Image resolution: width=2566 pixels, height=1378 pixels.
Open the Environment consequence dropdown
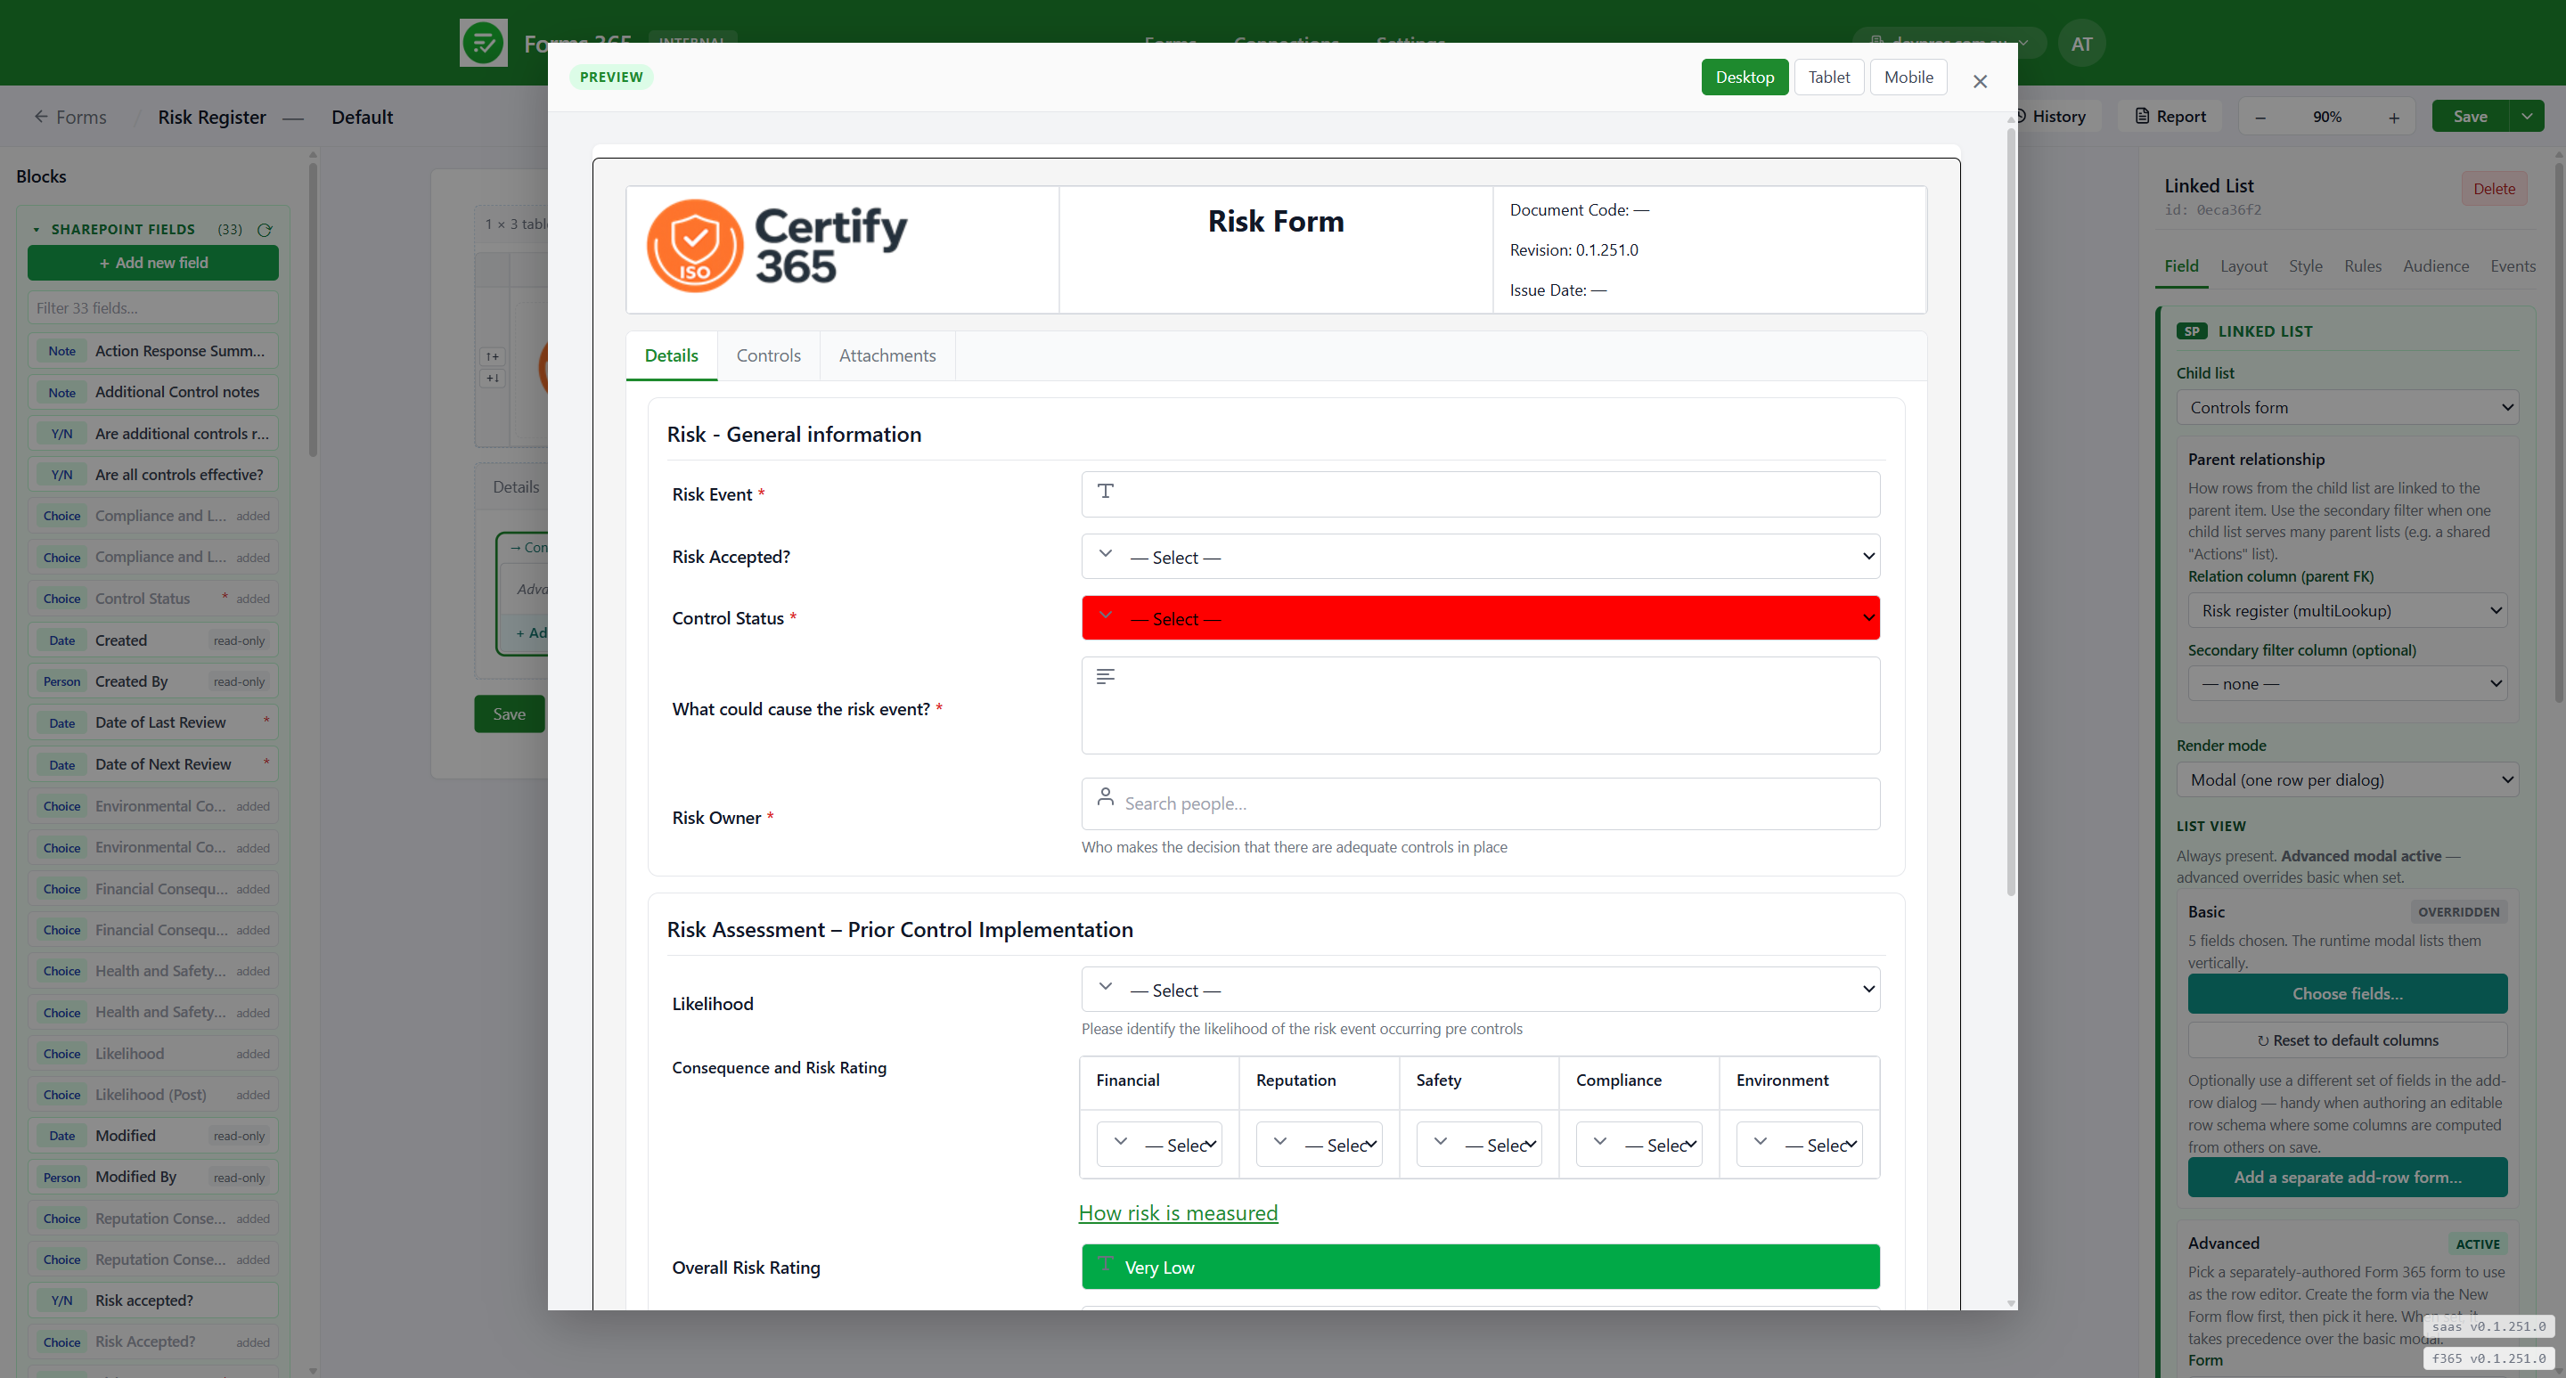coord(1799,1145)
